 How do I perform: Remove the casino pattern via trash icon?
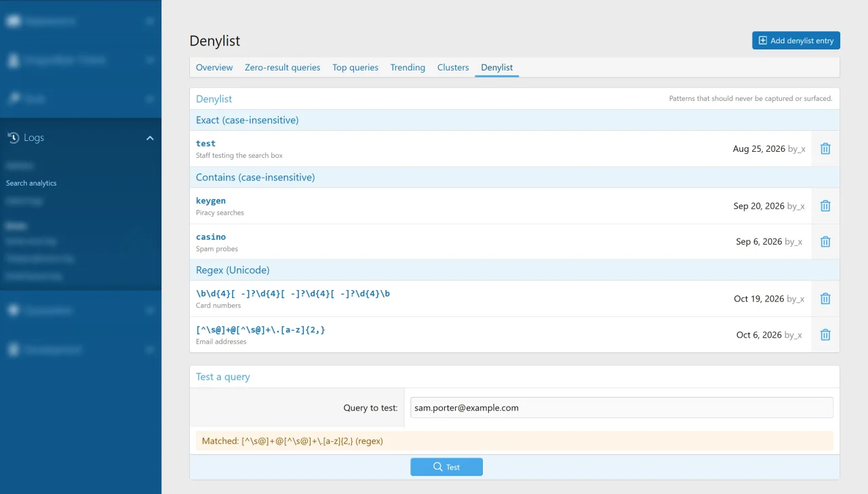pos(825,242)
